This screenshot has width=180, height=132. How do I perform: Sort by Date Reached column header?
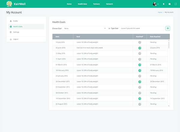click(x=158, y=36)
